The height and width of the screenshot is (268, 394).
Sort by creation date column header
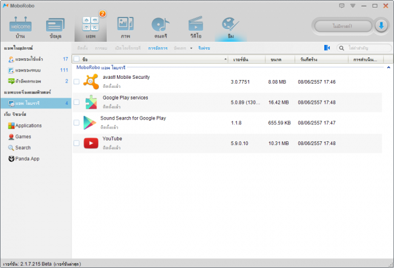point(322,59)
